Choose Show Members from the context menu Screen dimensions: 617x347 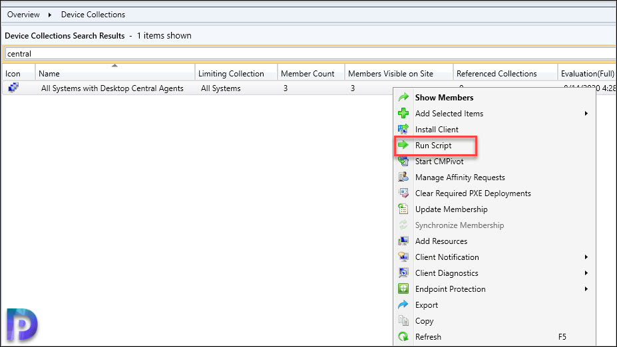coord(444,98)
